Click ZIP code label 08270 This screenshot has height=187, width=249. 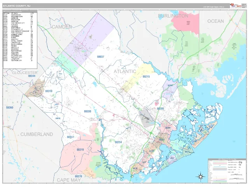(x=79, y=176)
